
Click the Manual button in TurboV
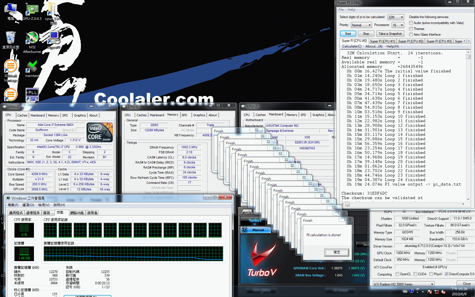256,230
